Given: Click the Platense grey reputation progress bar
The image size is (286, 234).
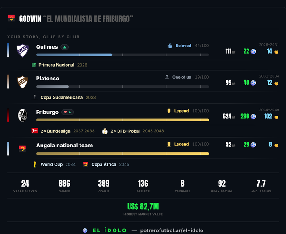Looking at the screenshot, I should tap(122, 87).
